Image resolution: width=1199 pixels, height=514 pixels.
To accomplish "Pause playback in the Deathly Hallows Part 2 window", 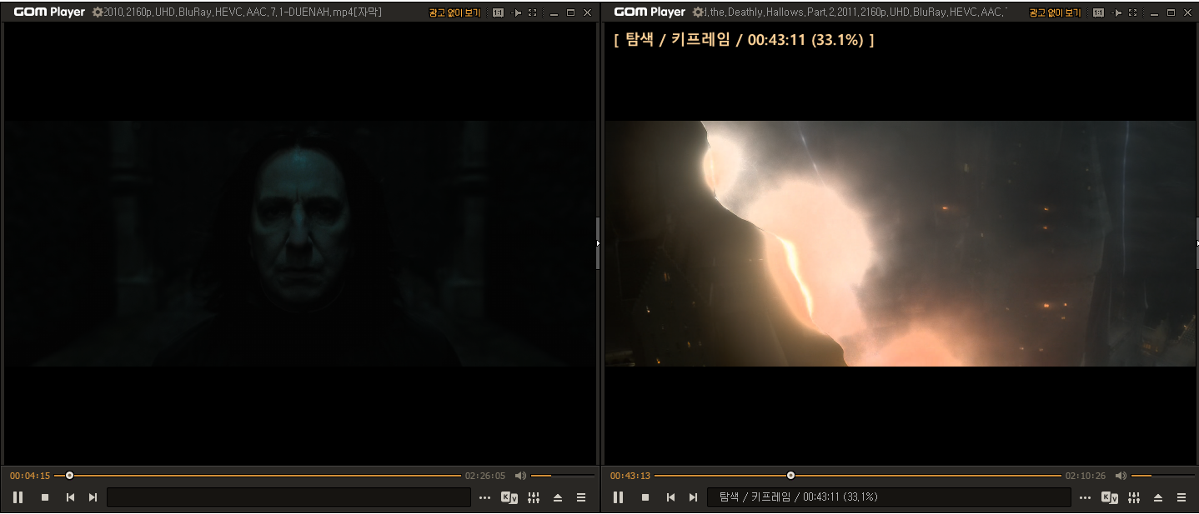I will 618,497.
